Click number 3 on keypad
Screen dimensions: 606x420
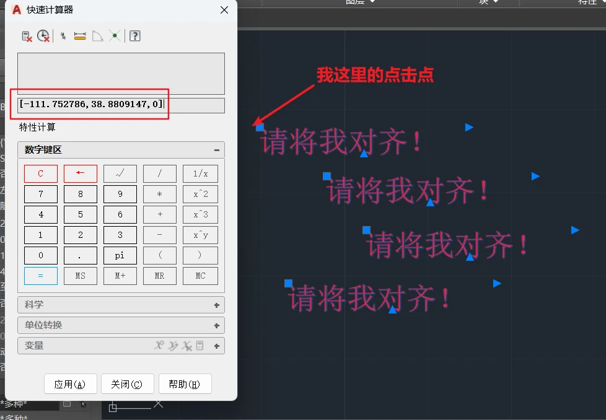pos(120,235)
